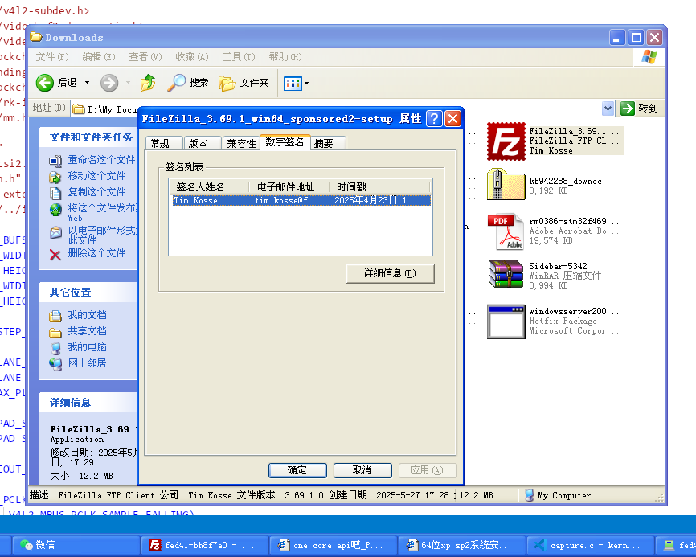
Task: Expand the Views dropdown arrow
Action: click(x=306, y=83)
